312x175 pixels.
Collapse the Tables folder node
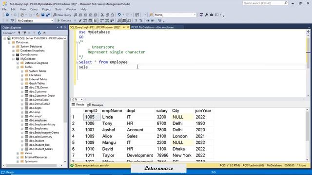(x=18, y=67)
